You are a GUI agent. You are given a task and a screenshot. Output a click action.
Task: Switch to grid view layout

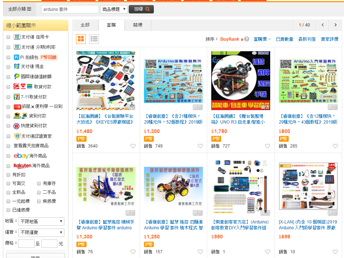(x=81, y=39)
